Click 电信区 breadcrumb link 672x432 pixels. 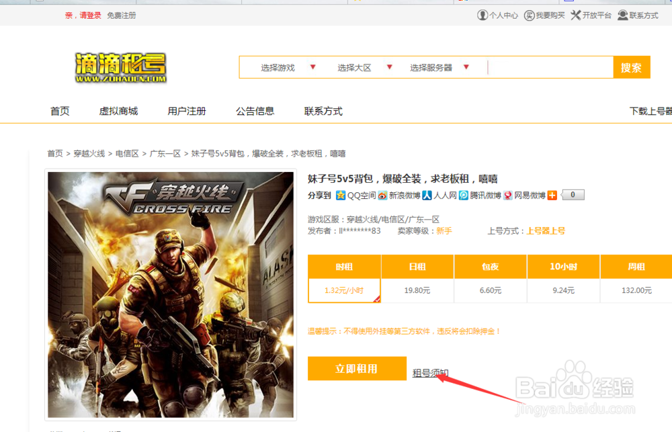pos(127,153)
